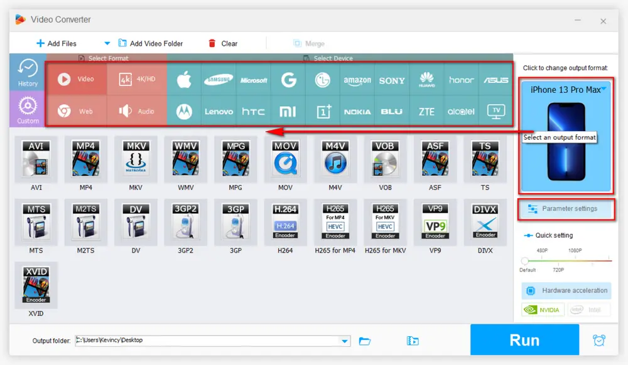Toggle NVIDIA GPU acceleration
The width and height of the screenshot is (628, 365).
[543, 309]
